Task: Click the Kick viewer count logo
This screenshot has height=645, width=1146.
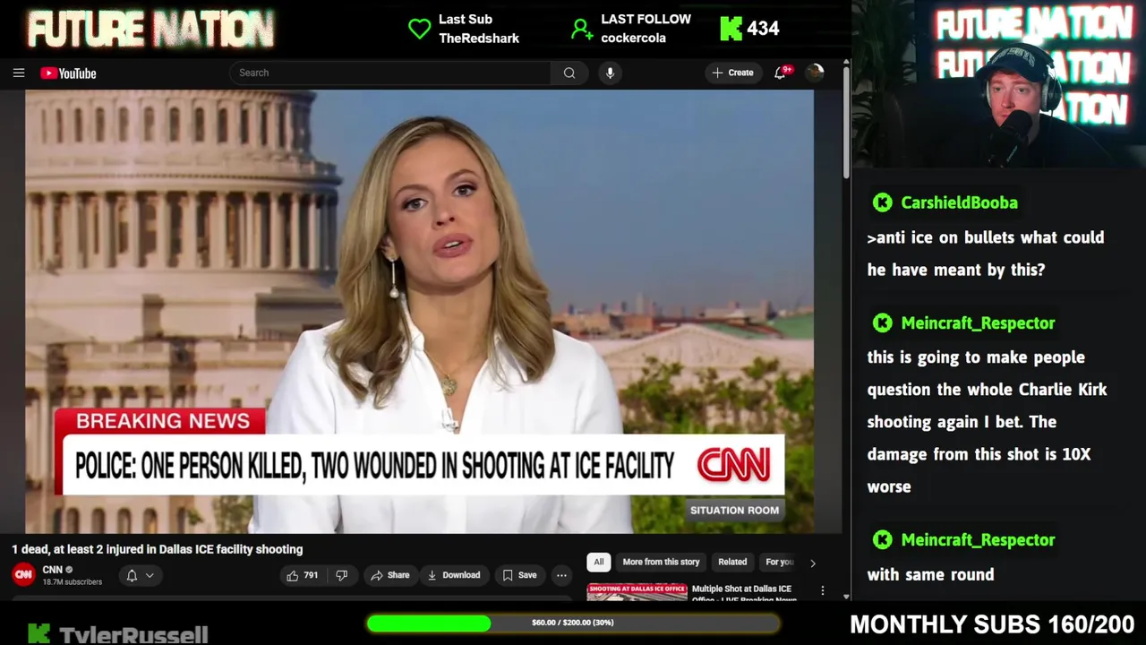Action: pos(731,29)
